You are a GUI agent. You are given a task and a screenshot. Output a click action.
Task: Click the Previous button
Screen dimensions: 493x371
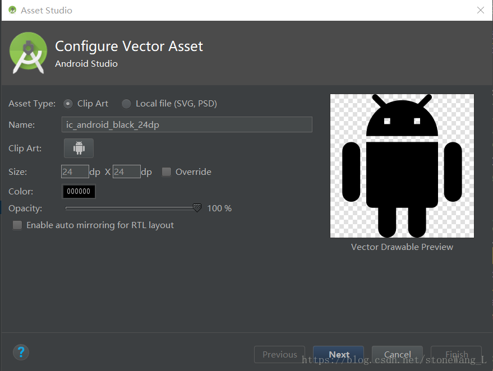(x=279, y=354)
